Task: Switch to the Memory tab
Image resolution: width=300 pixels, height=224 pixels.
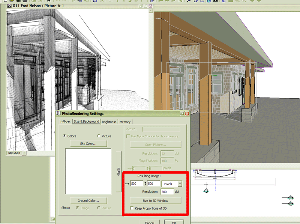Action: 125,122
